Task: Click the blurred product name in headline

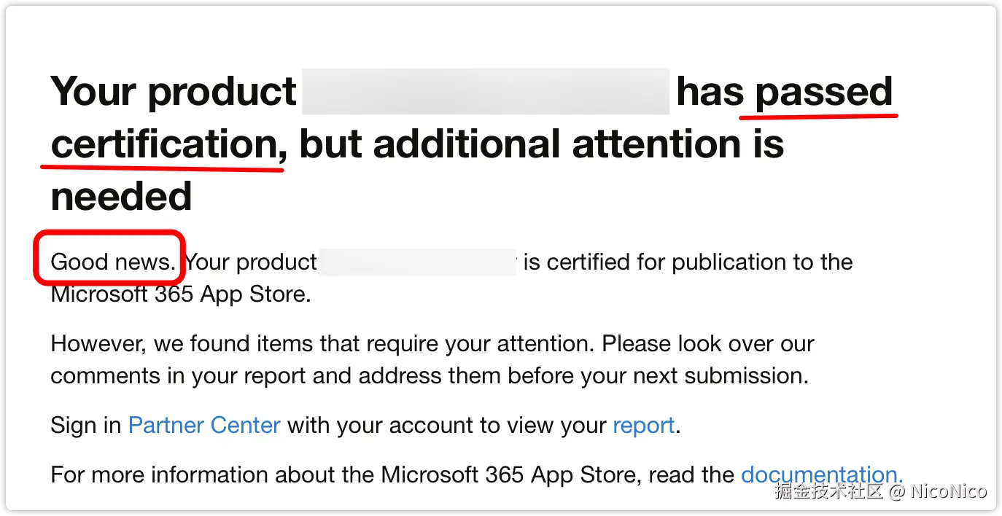Action: [x=486, y=92]
